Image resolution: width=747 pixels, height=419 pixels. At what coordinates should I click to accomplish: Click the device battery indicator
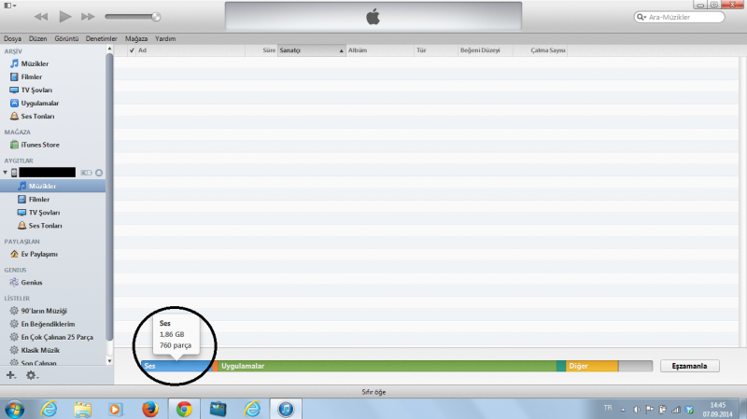pos(86,173)
